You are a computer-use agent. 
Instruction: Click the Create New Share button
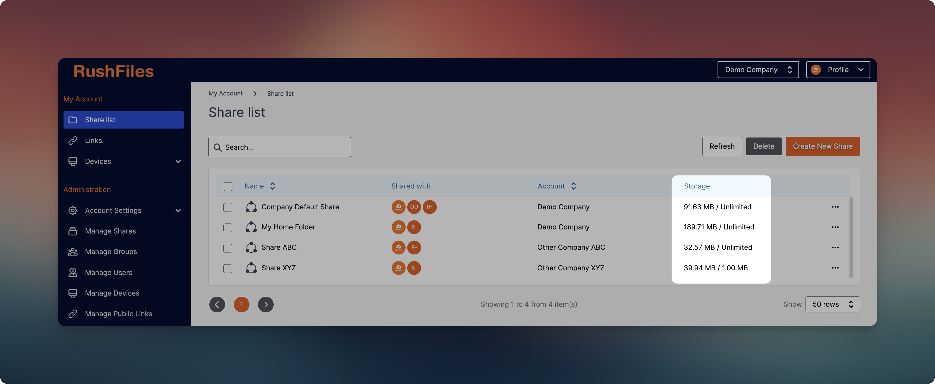[823, 146]
